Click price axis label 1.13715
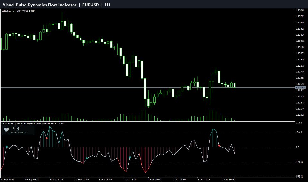This screenshot has height=182, width=308. pyautogui.click(x=300, y=16)
